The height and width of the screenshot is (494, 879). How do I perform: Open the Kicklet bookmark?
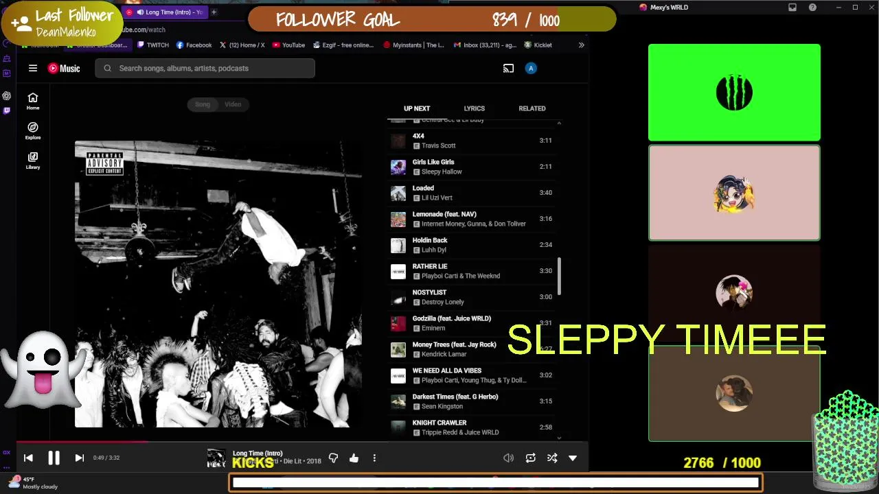point(538,45)
